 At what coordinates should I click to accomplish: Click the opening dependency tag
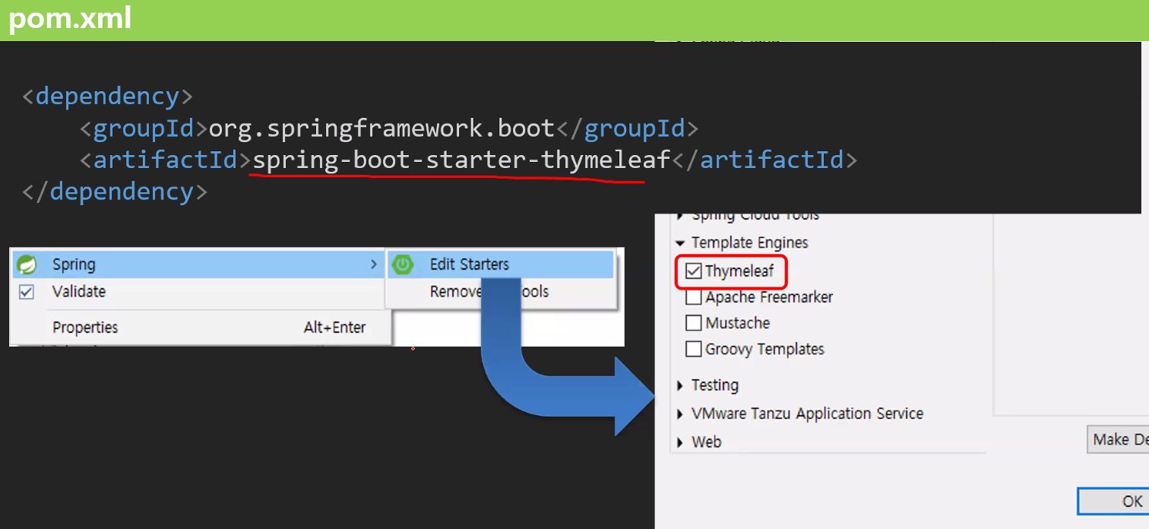point(108,97)
